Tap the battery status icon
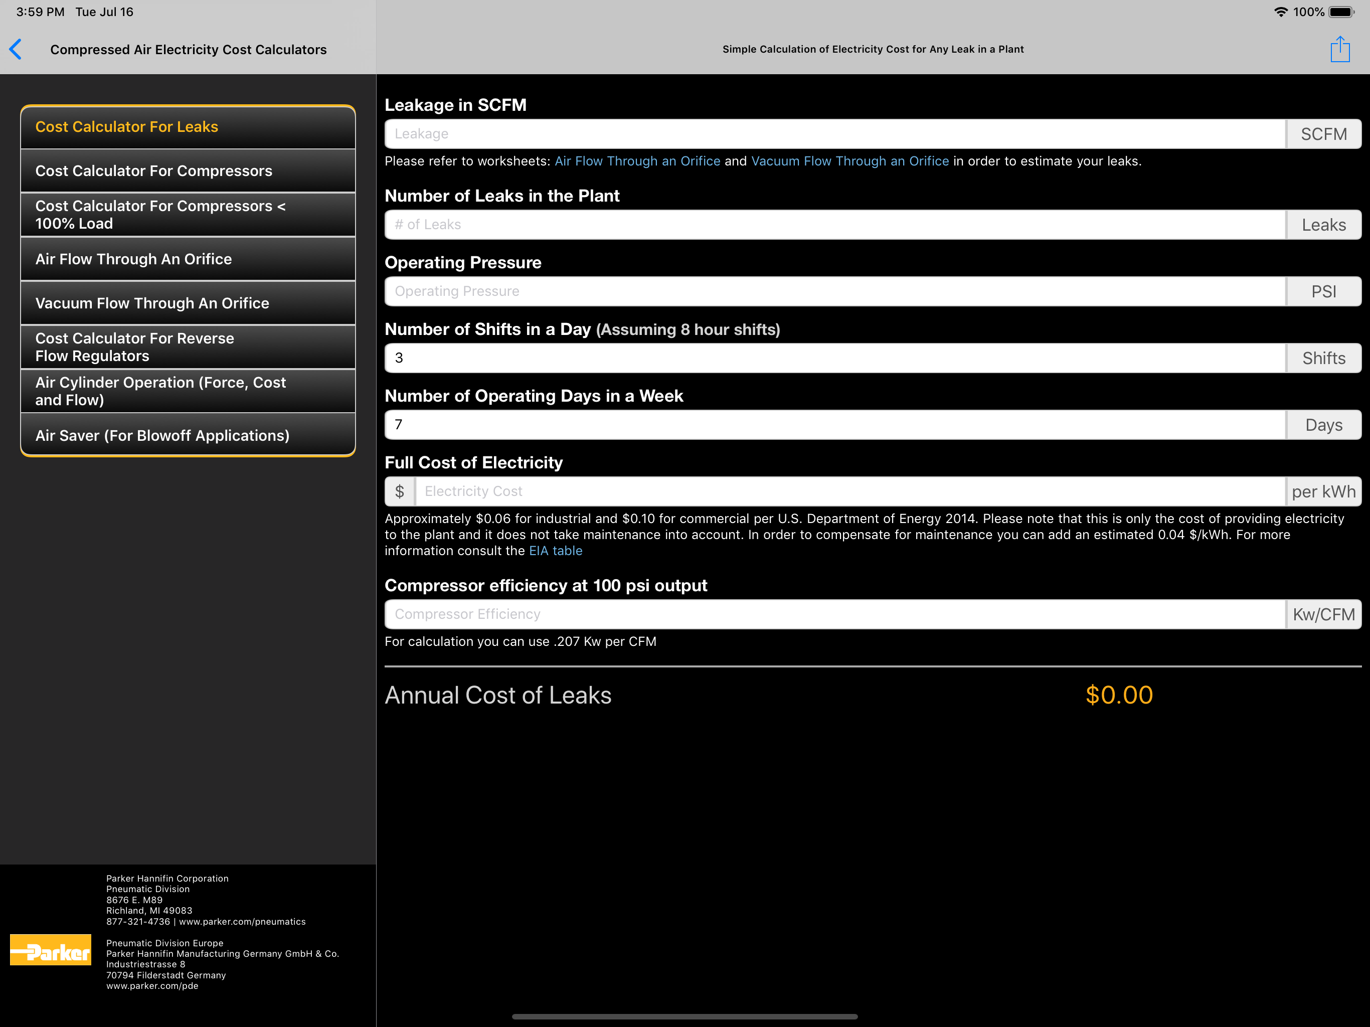This screenshot has width=1370, height=1027. (1341, 12)
